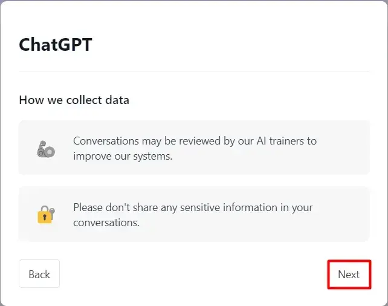Click the 'How we collect data' heading

click(x=74, y=100)
